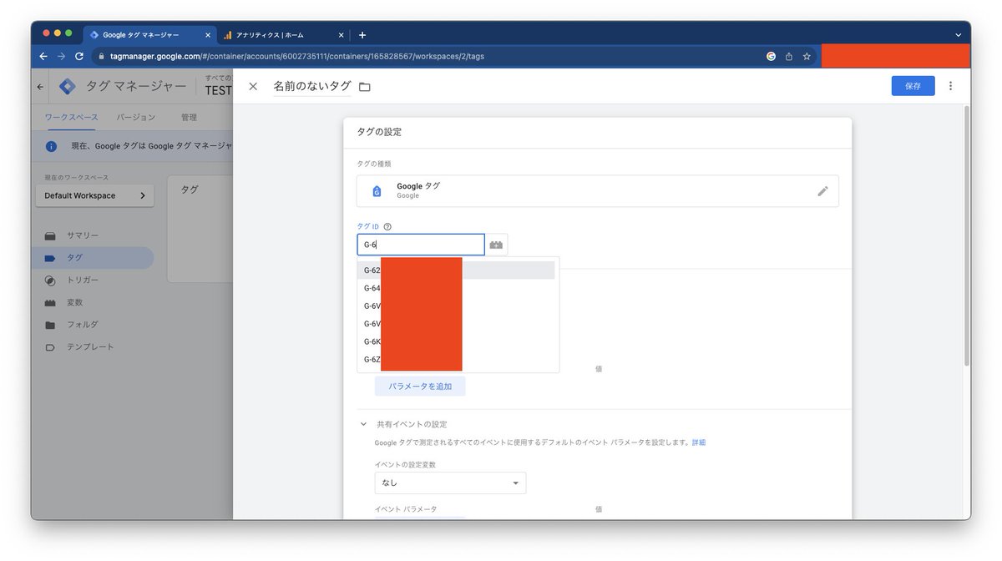The height and width of the screenshot is (561, 1002).
Task: Click the pencil icon to edit tag type
Action: (x=823, y=191)
